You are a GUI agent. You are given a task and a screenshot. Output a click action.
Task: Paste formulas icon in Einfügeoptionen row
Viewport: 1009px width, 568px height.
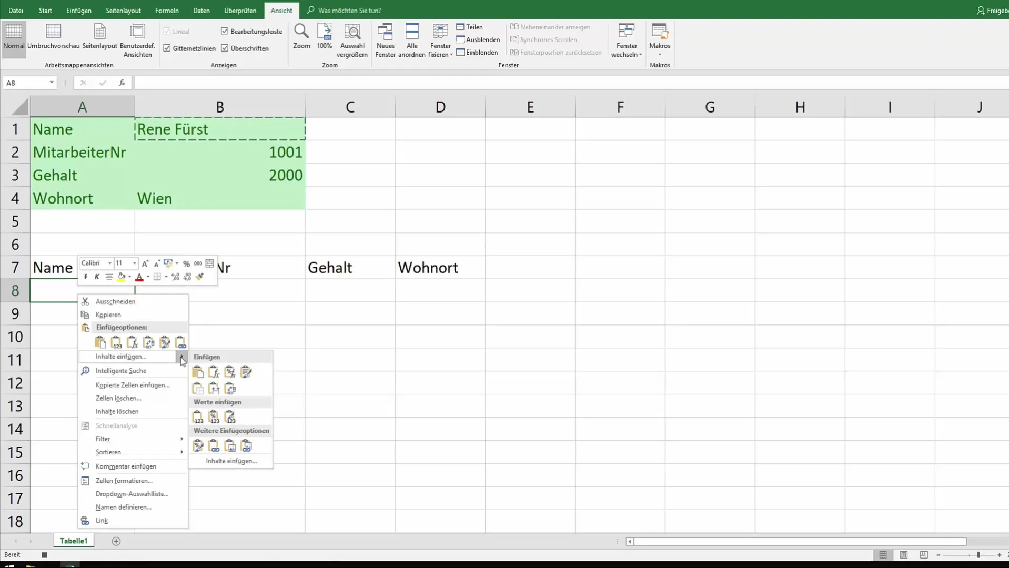pos(133,342)
